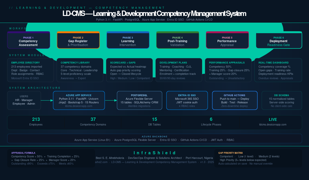309x180 pixels.
Task: Click the LIVE status label
Action: pos(273,120)
